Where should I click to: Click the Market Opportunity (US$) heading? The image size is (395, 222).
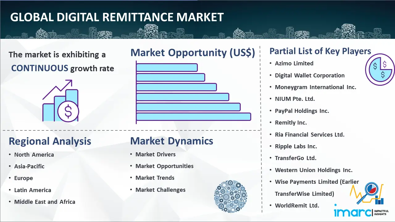[193, 53]
